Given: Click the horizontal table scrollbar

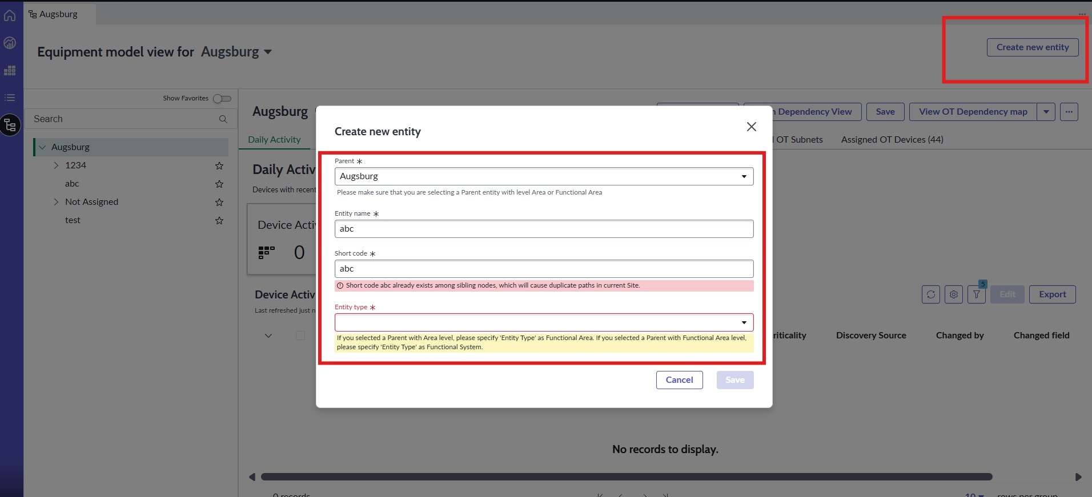Looking at the screenshot, I should (627, 477).
